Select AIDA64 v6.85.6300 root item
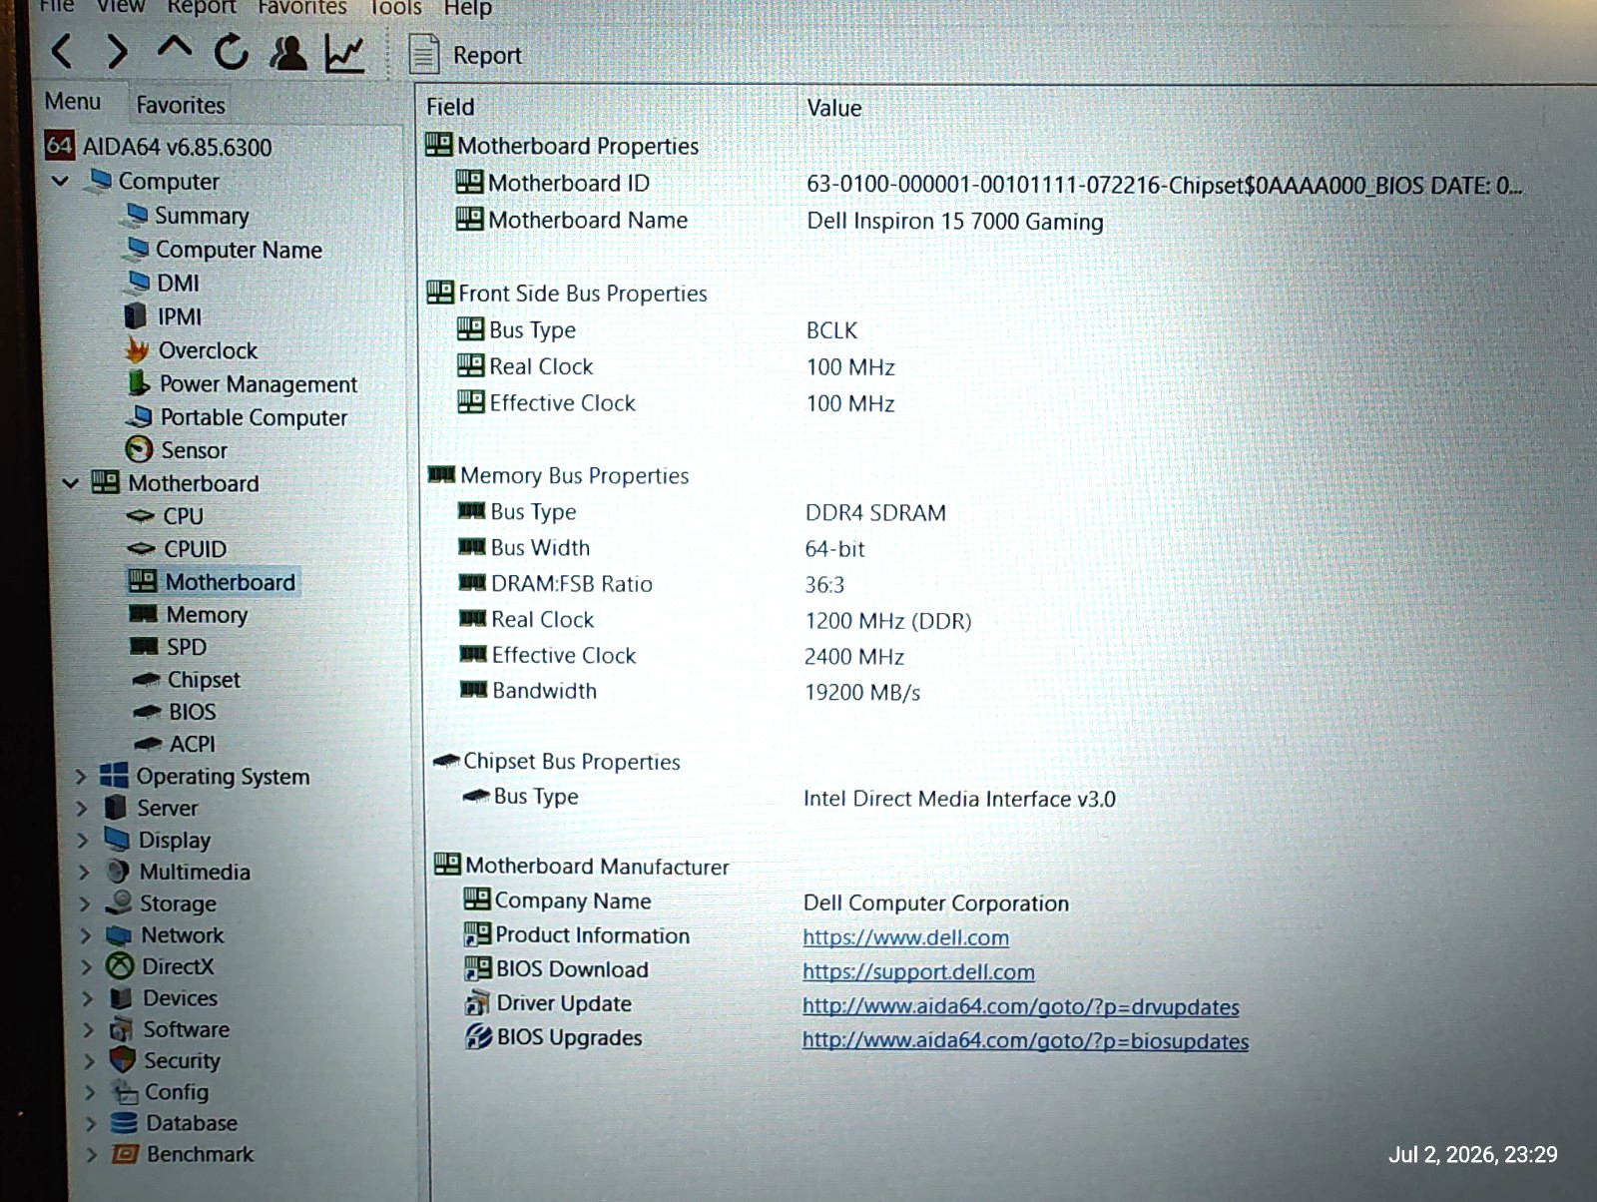 159,147
